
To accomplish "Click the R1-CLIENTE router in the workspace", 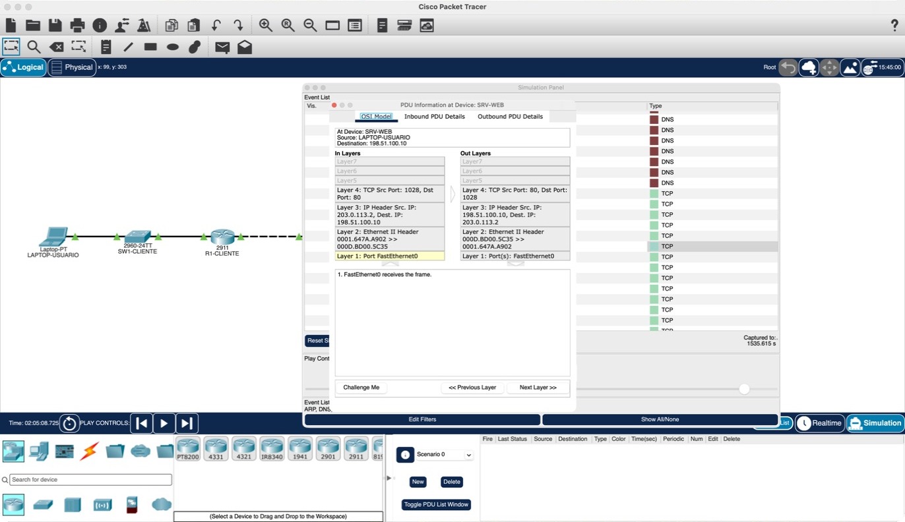I will (222, 237).
